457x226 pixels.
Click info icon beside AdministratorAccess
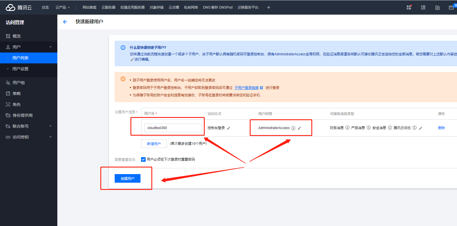[x=293, y=128]
